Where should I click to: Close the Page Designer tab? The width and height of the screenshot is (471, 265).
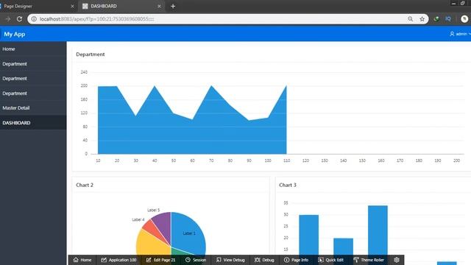click(72, 6)
